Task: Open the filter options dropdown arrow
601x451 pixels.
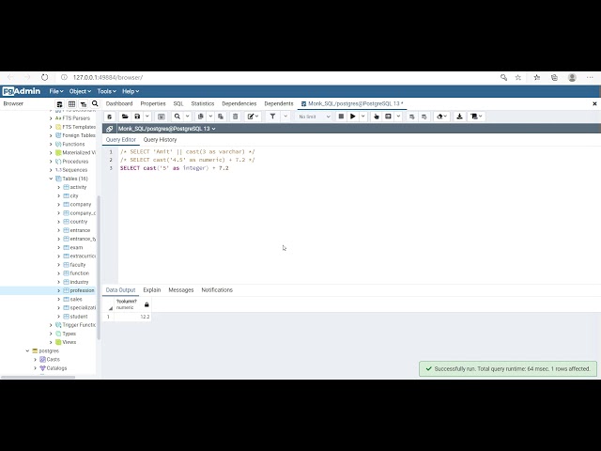Action: pos(285,117)
